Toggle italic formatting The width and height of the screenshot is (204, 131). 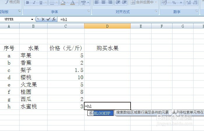tap(34, 2)
